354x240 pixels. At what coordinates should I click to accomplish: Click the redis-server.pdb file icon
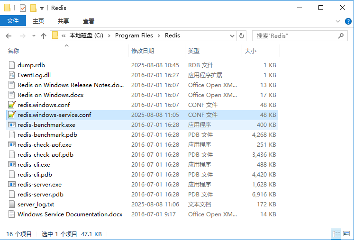tap(12, 194)
